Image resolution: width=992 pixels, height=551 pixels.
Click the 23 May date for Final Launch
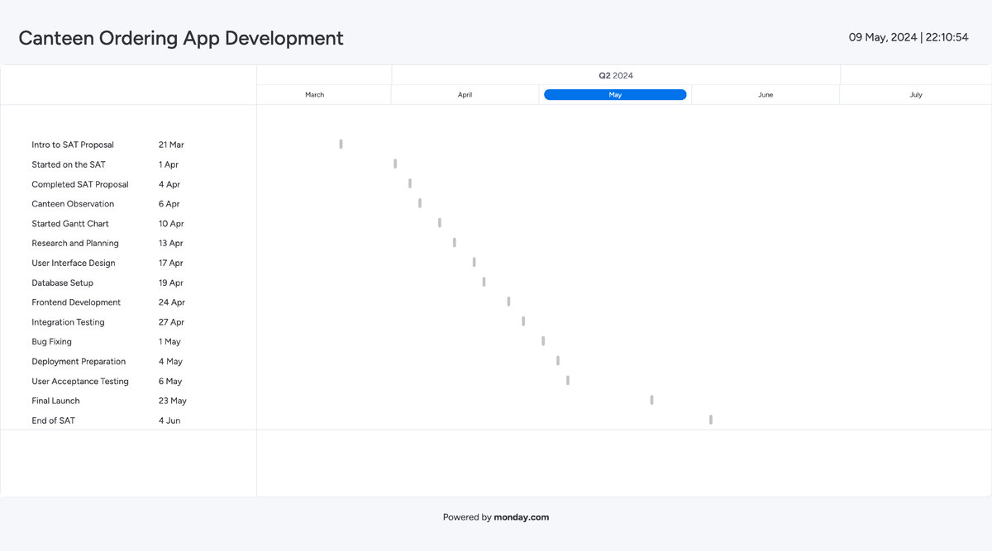(170, 400)
